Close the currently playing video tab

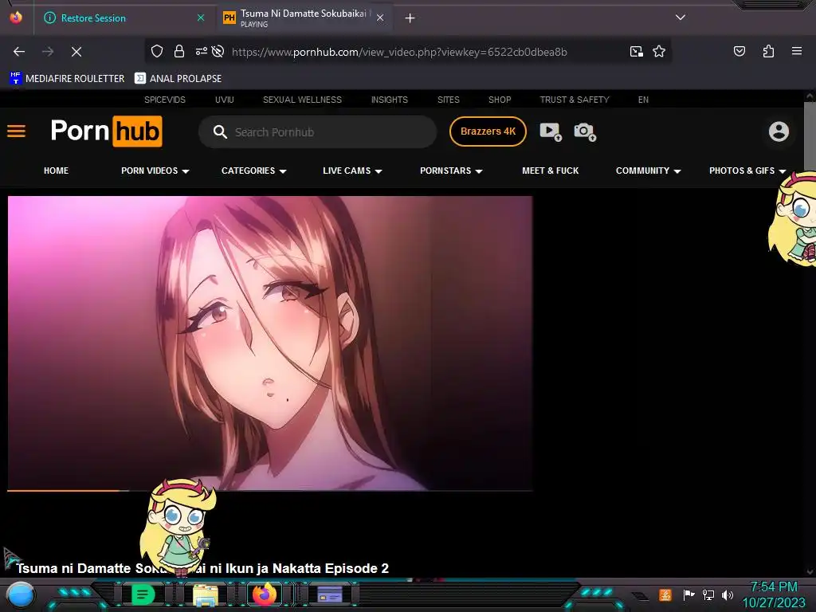(x=380, y=18)
